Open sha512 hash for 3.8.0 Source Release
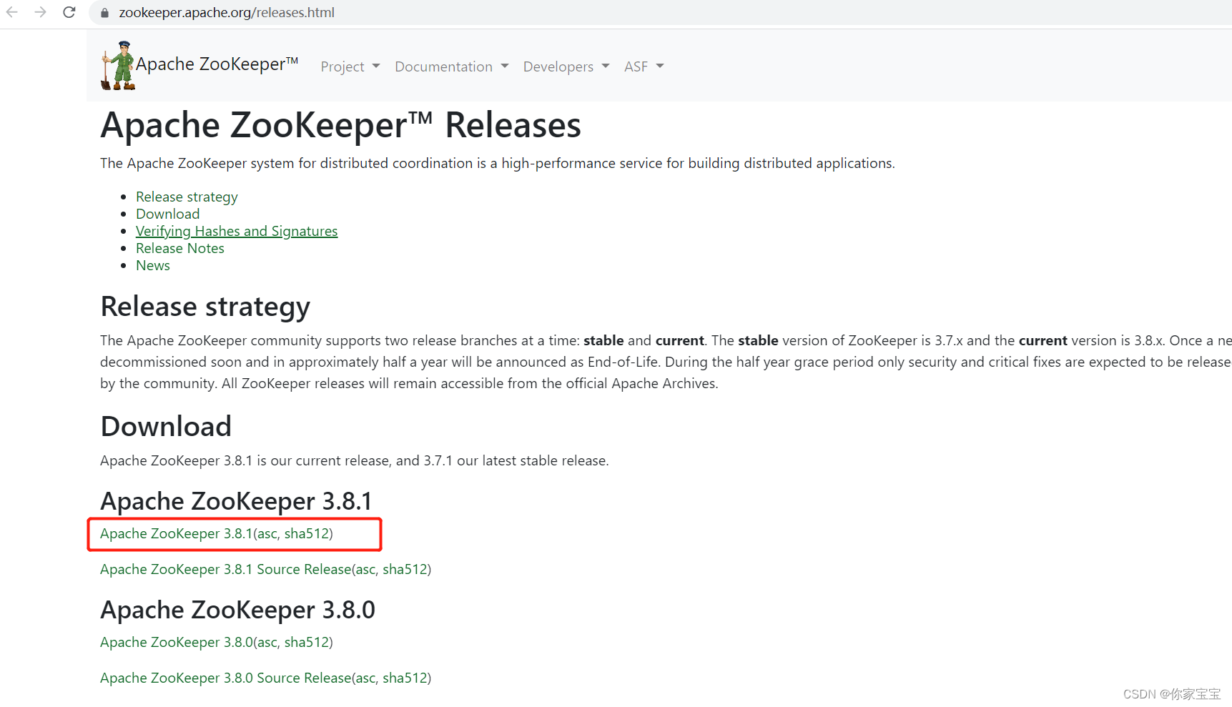Image resolution: width=1232 pixels, height=707 pixels. coord(405,678)
